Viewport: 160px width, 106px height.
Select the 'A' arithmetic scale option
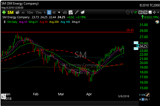tap(140, 100)
